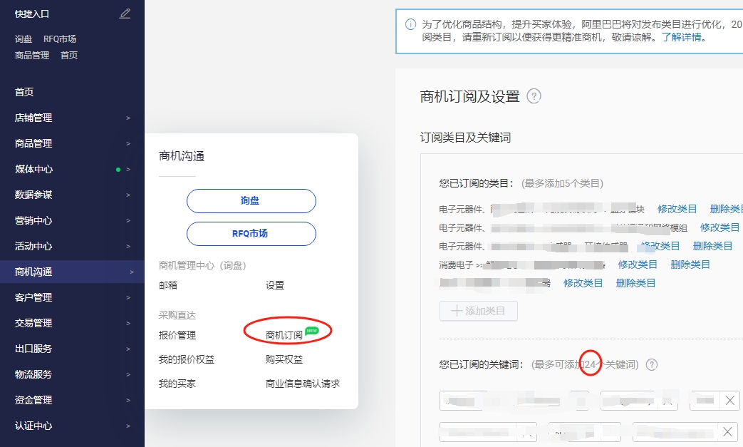The image size is (743, 447).
Task: Click 删除类目 for fifth subscribed category
Action: click(x=636, y=283)
